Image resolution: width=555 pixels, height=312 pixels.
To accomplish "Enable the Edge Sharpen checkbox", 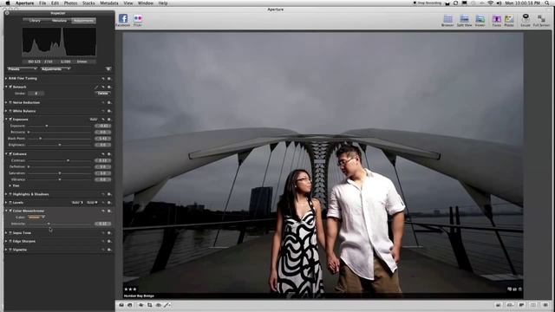I will click(10, 241).
